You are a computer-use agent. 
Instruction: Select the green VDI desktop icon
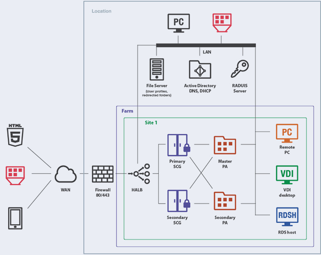pyautogui.click(x=287, y=175)
